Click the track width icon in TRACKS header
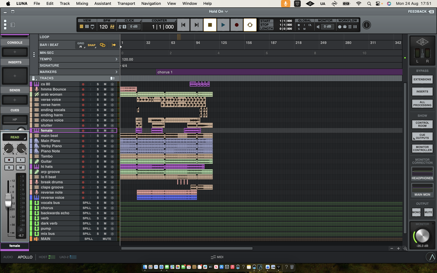437x273 pixels. pos(113,78)
